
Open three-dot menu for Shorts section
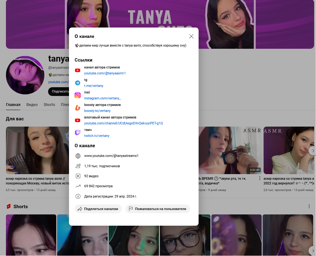pyautogui.click(x=309, y=206)
